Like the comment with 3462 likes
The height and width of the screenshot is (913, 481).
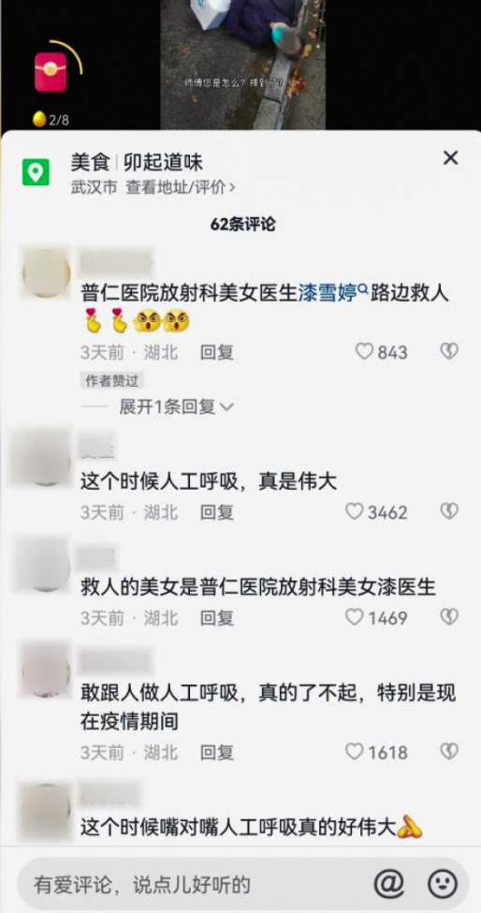click(x=355, y=511)
